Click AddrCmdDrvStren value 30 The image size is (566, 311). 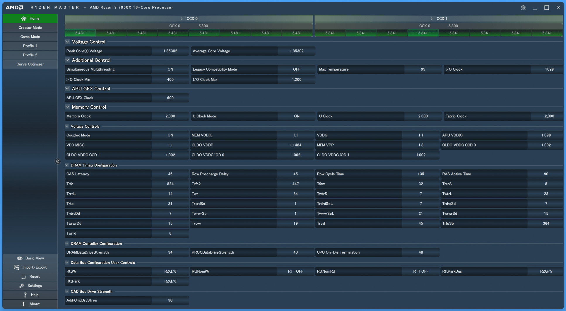[x=170, y=300]
